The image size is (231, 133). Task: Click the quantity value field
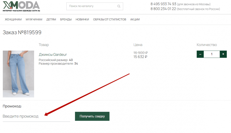[x=212, y=54]
